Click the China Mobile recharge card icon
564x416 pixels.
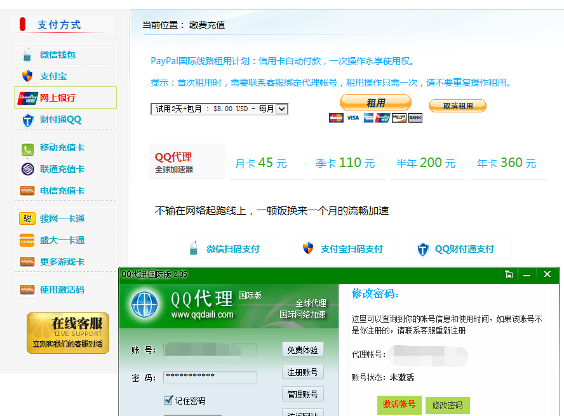tap(27, 148)
